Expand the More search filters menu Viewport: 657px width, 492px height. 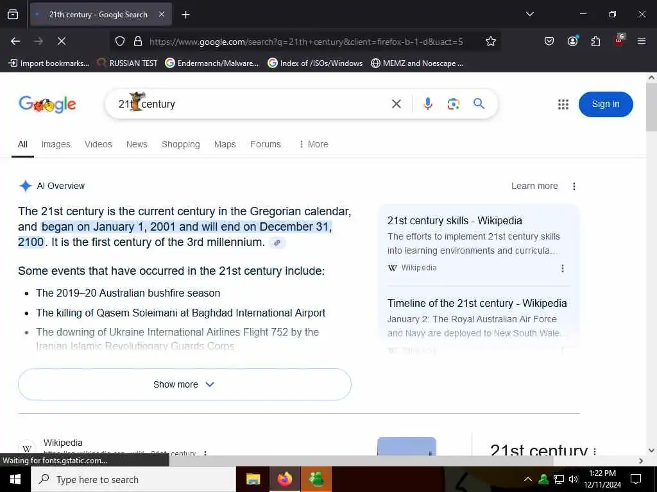click(x=313, y=144)
